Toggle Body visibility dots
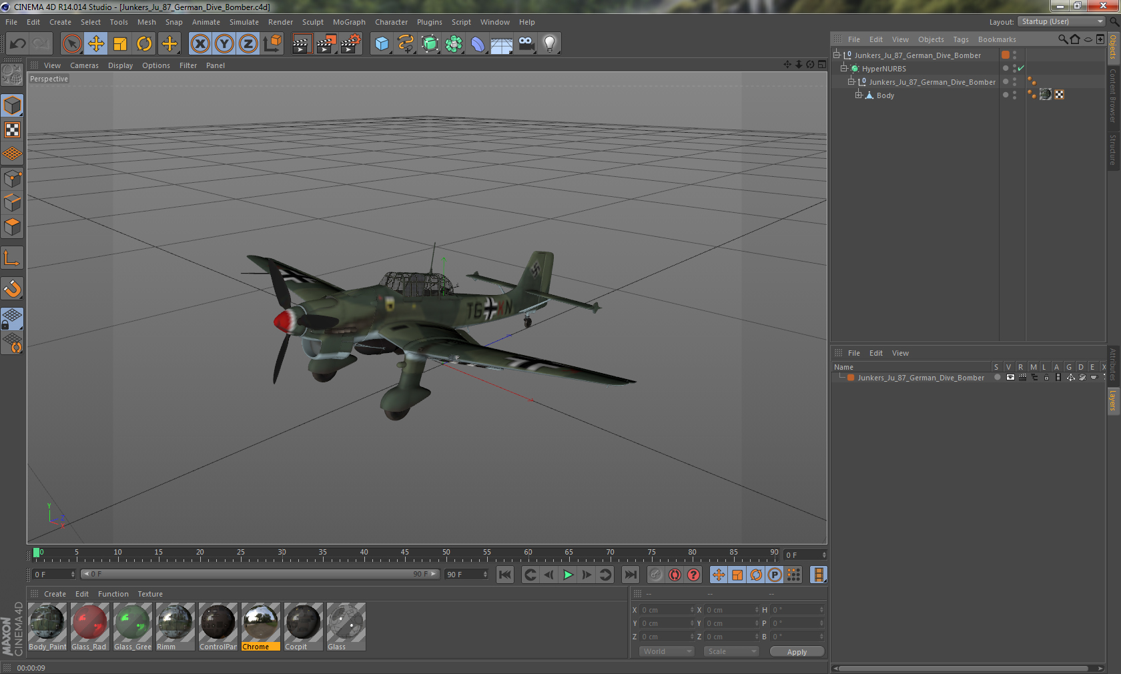 point(1014,95)
